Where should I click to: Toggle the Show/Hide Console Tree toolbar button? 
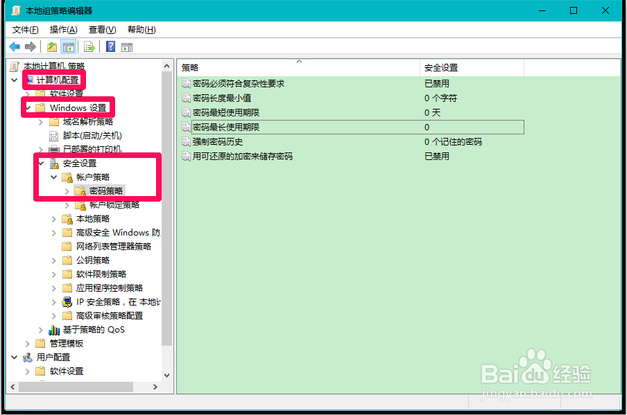[x=69, y=46]
